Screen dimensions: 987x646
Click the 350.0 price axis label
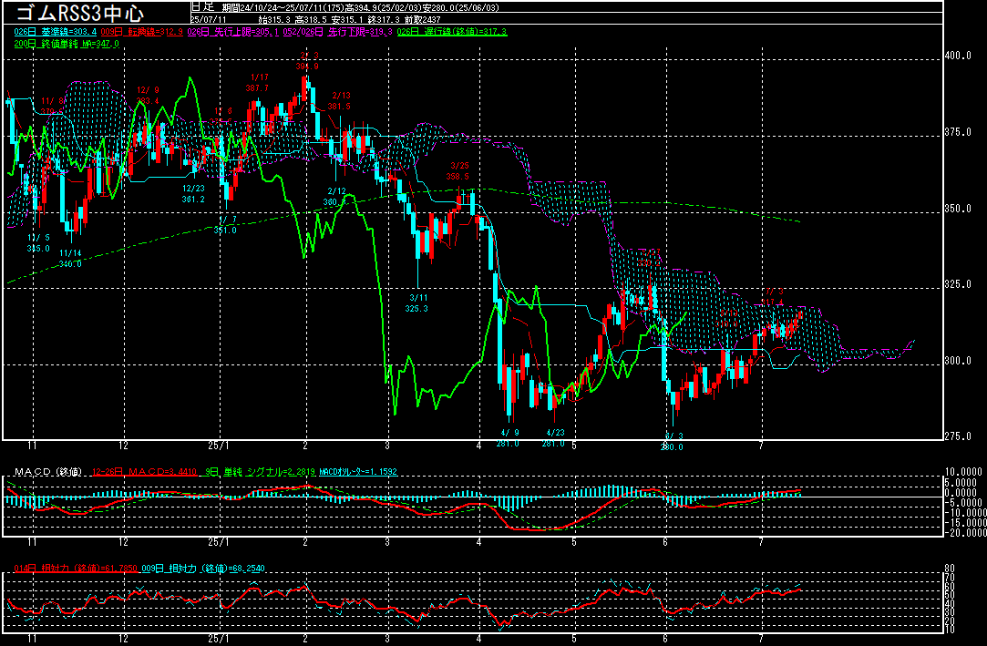click(x=958, y=209)
